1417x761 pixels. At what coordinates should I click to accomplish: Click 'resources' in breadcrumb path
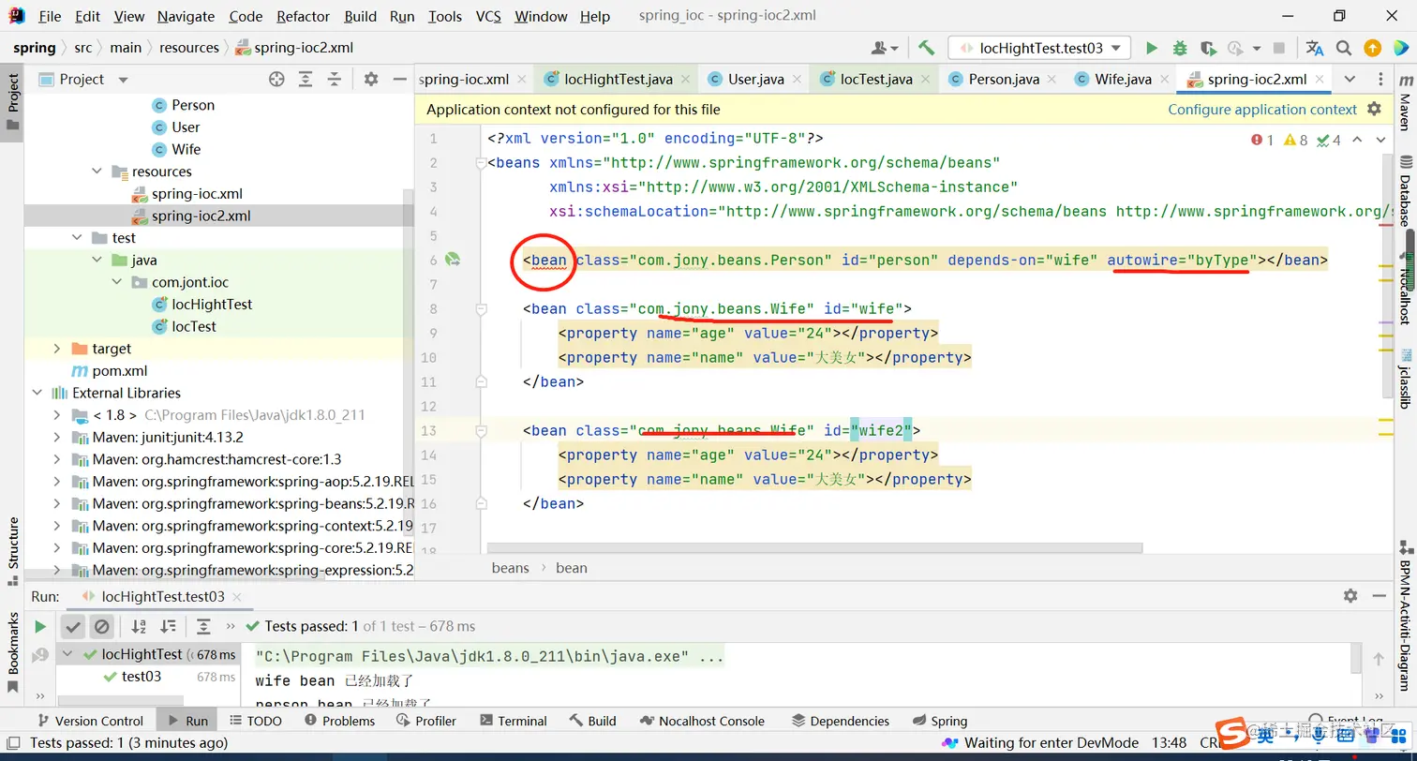pyautogui.click(x=189, y=48)
